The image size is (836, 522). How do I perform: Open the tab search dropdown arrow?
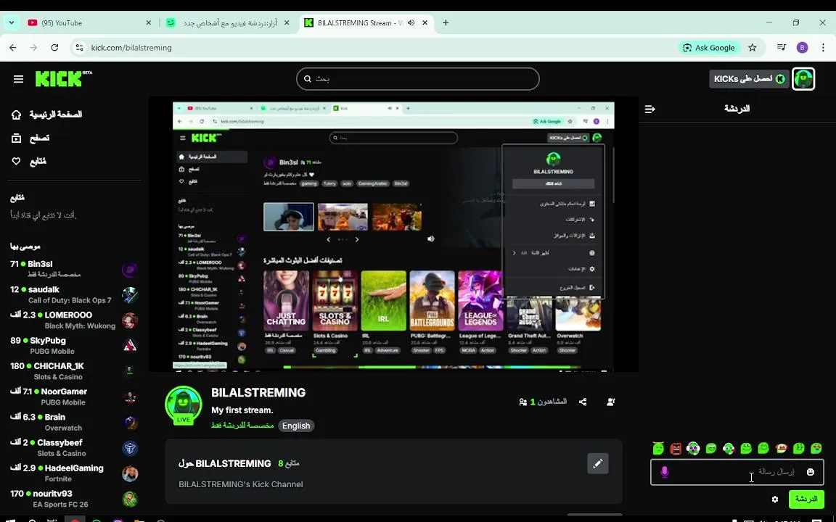tap(11, 23)
